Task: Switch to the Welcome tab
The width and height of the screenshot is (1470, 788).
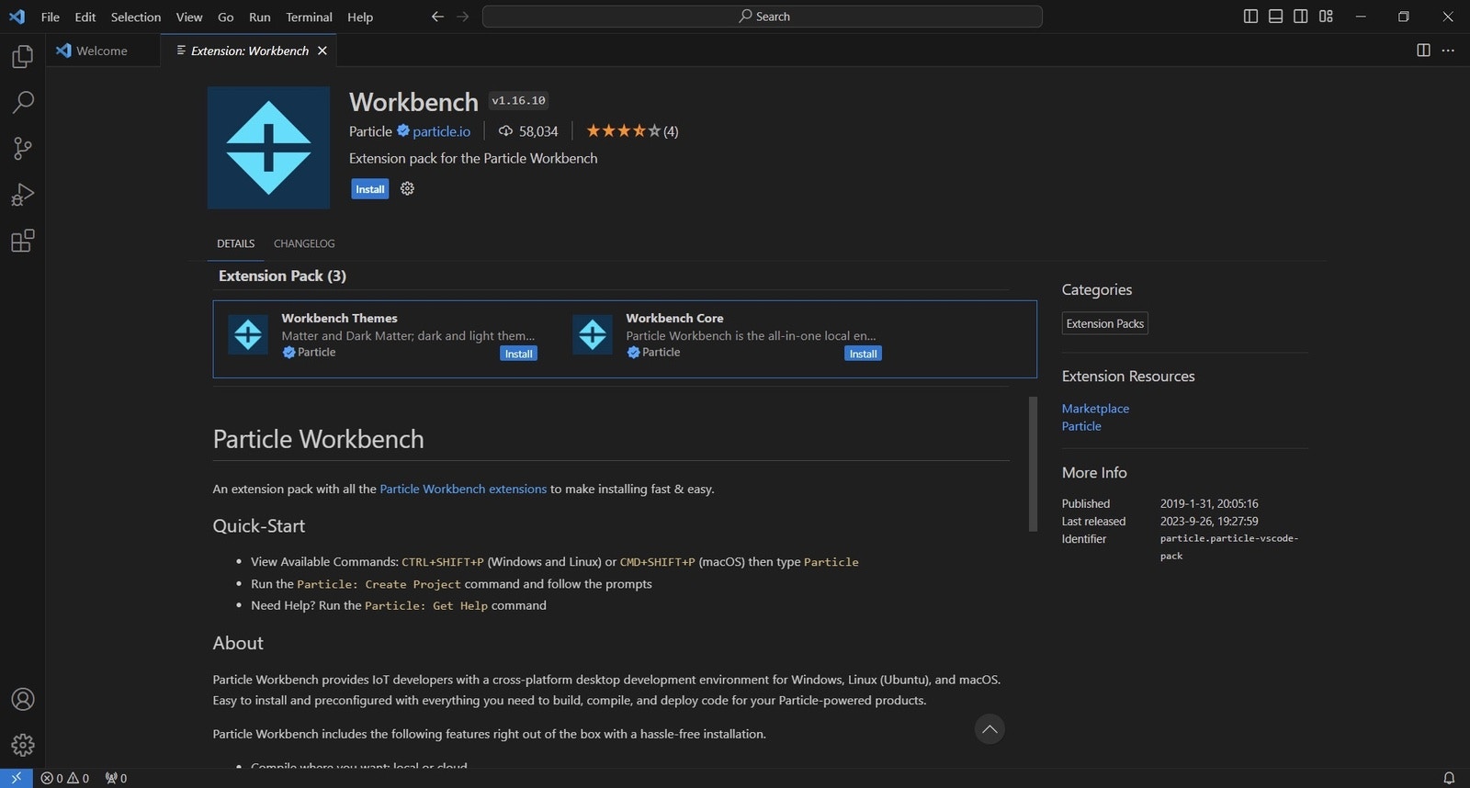Action: (x=102, y=51)
